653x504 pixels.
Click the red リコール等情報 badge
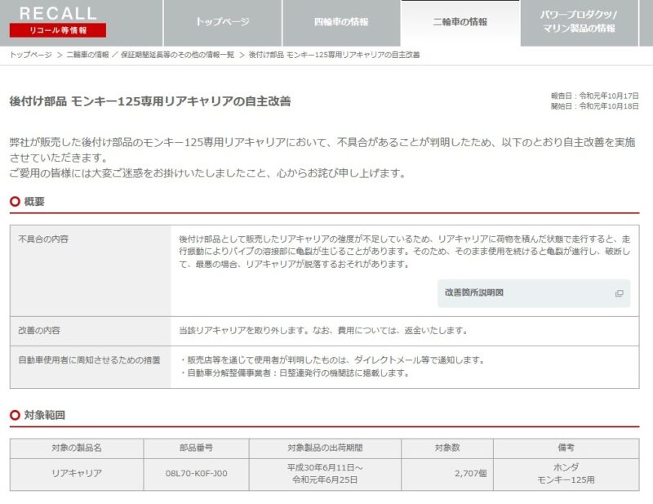click(x=58, y=30)
